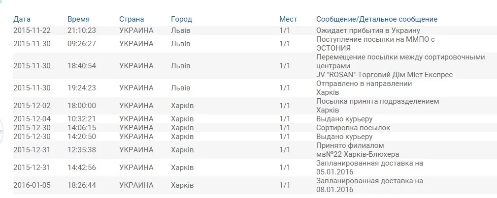Click the Дата column header
Image resolution: width=497 pixels, height=198 pixels.
[22, 19]
